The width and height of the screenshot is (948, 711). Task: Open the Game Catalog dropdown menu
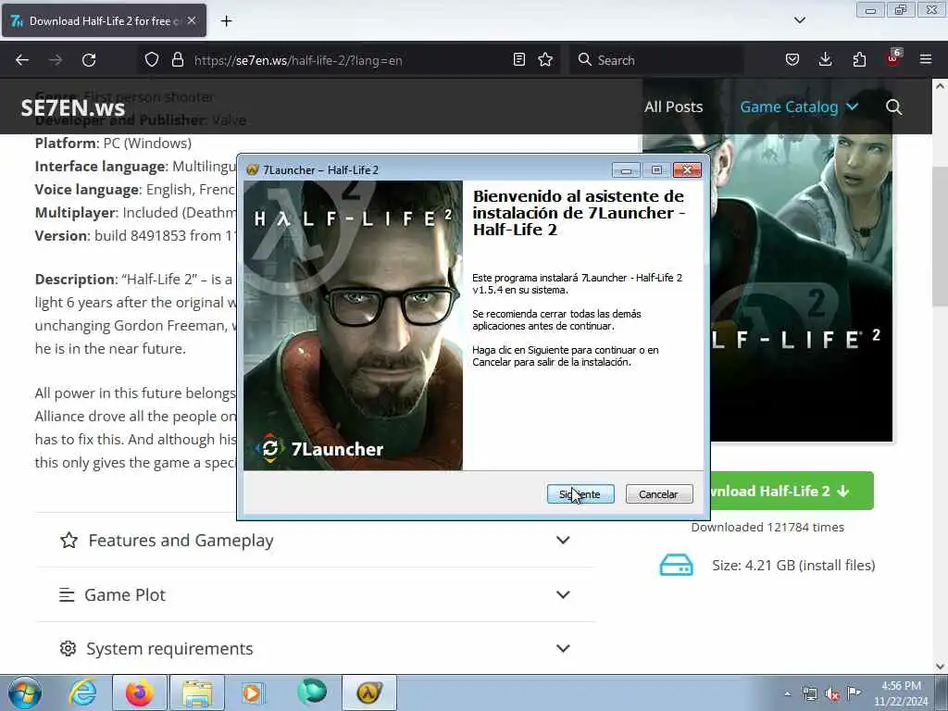799,107
